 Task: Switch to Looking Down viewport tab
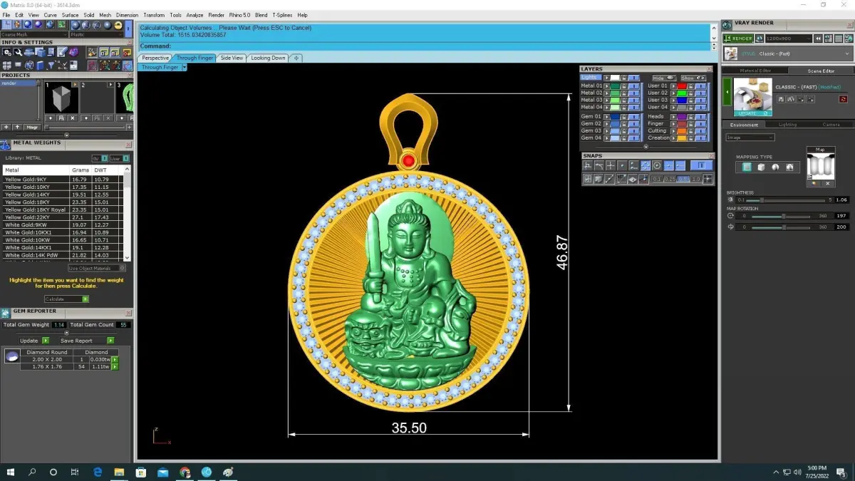(x=268, y=58)
